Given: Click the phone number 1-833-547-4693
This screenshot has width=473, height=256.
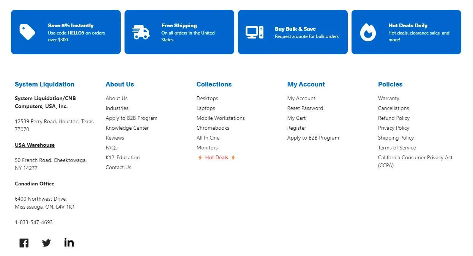Looking at the screenshot, I should coord(33,222).
